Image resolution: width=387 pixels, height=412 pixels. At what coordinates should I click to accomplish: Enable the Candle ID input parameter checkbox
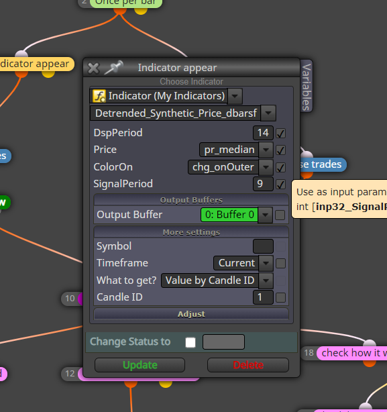click(x=280, y=298)
